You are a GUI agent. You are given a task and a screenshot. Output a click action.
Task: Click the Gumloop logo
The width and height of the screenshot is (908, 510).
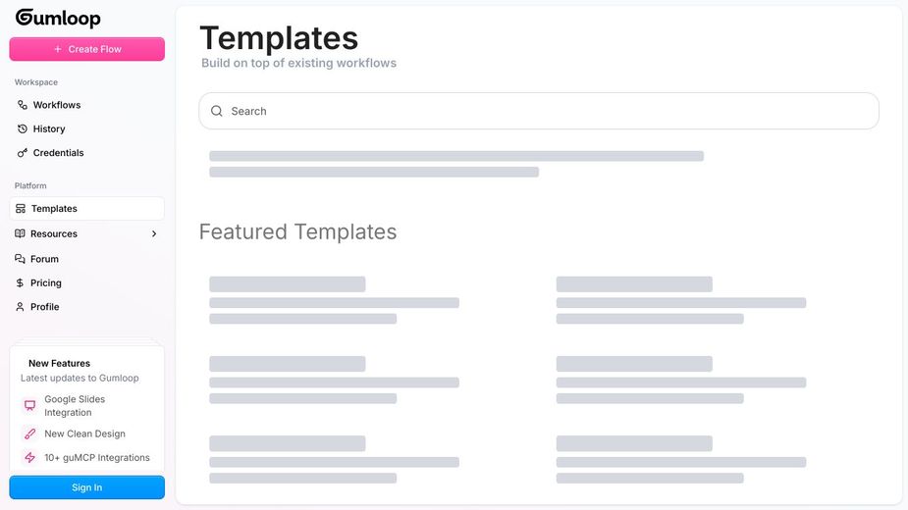coord(58,18)
